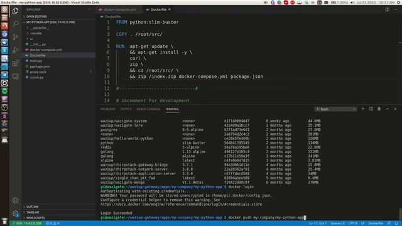Click the errors and warnings counter
This screenshot has width=402, height=226.
point(53,223)
